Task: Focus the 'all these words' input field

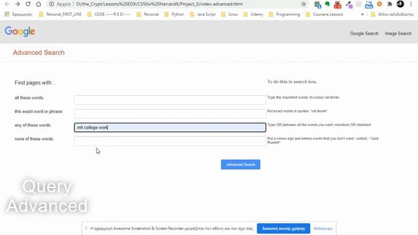Action: tap(170, 100)
